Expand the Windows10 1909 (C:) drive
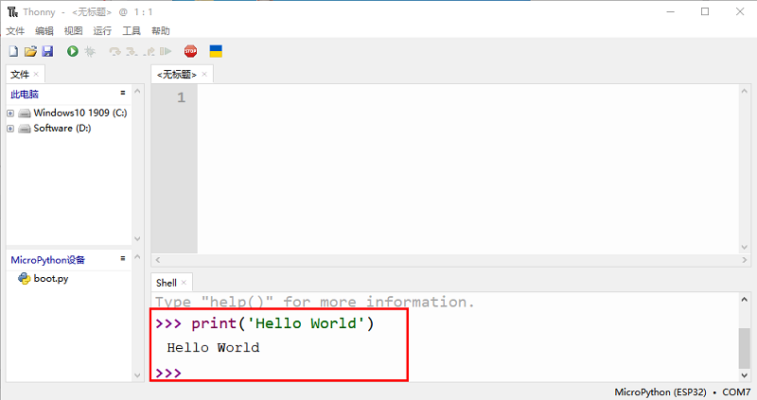This screenshot has height=400, width=757. 10,113
